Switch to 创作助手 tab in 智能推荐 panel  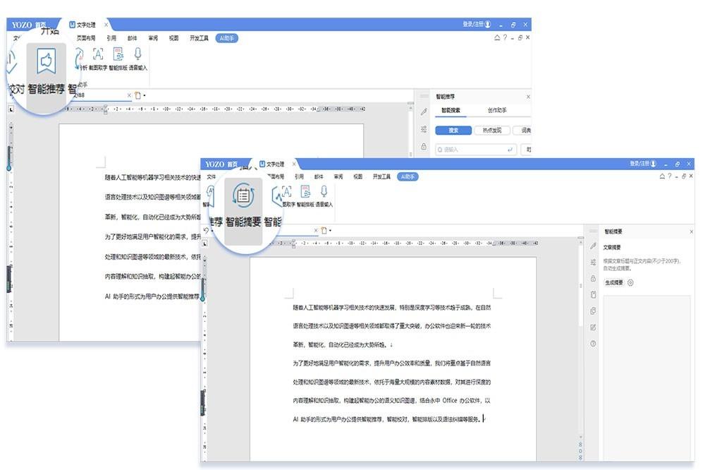point(497,110)
